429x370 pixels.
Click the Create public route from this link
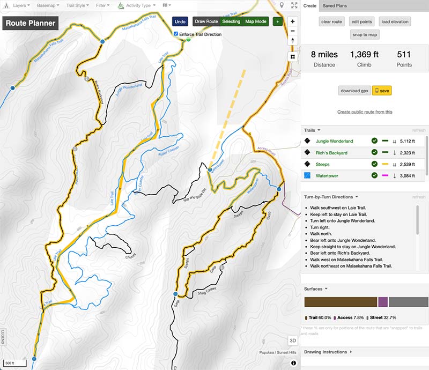pyautogui.click(x=365, y=112)
